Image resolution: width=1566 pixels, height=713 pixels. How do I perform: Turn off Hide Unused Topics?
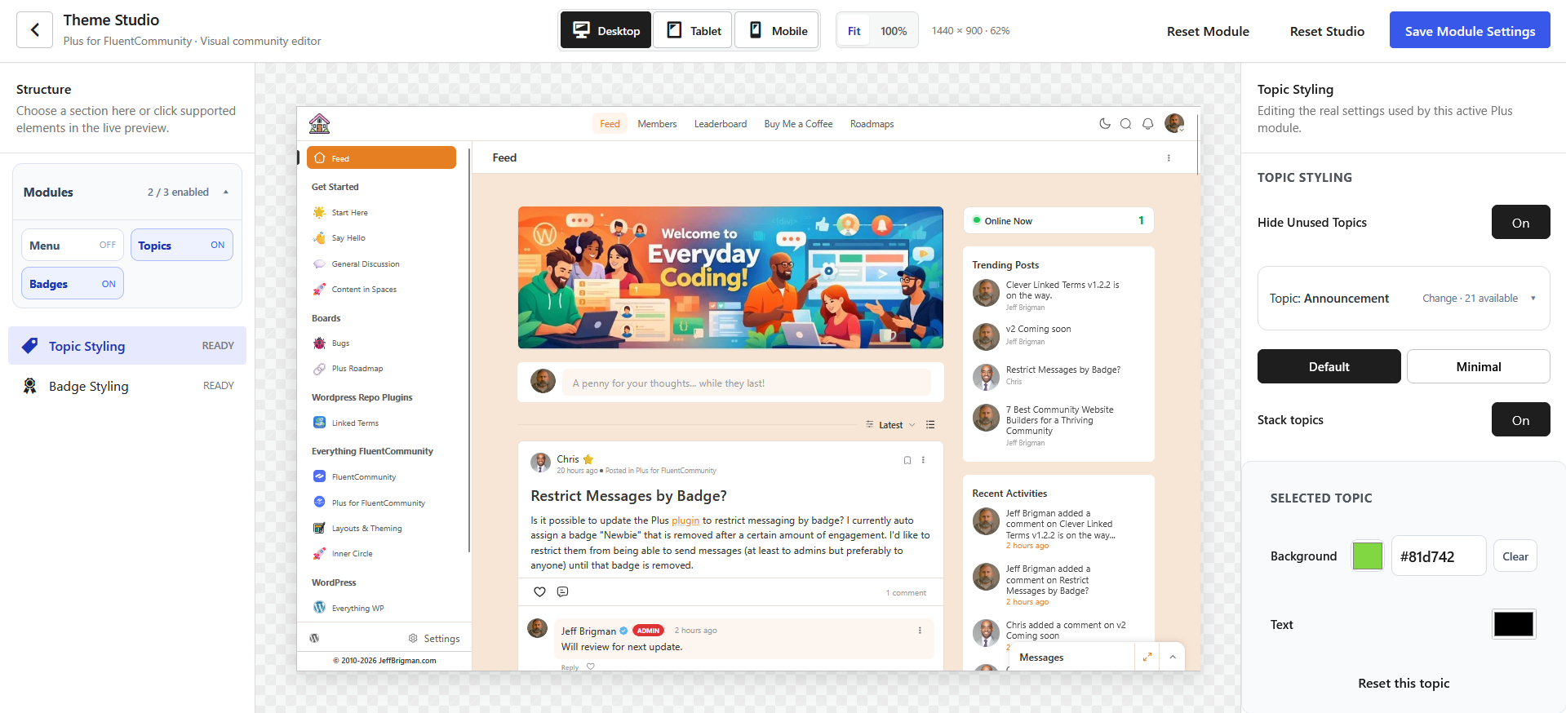pos(1520,222)
